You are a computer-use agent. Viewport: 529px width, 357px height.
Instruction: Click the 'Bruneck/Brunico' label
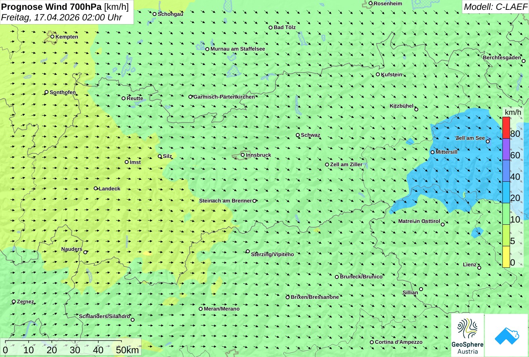(x=361, y=277)
